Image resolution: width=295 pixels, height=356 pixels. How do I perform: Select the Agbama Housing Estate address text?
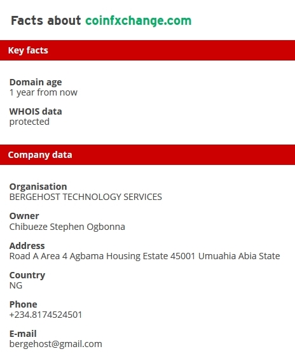point(144,256)
